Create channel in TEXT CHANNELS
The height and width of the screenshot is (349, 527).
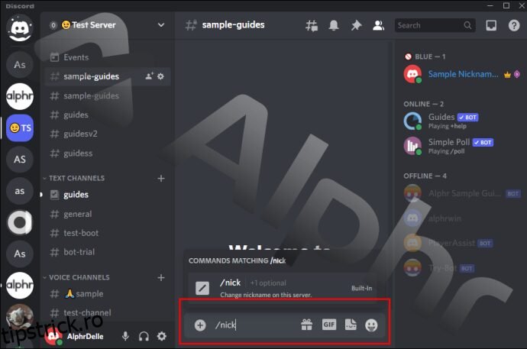[x=161, y=179]
